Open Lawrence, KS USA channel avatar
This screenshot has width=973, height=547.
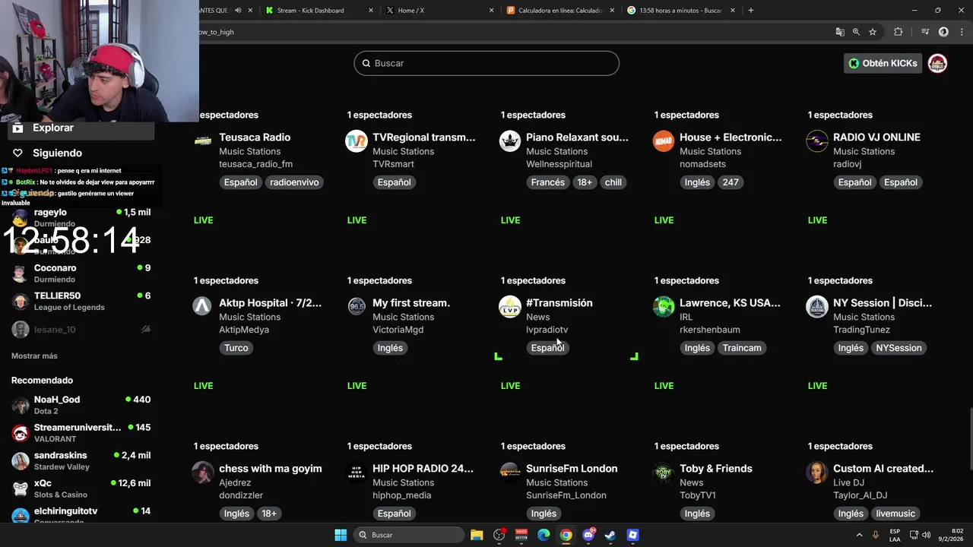pos(664,307)
